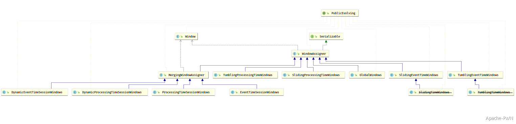The image size is (516, 124).
Task: Select the TumblingProcessingTimeWindows name
Action: tap(248, 75)
